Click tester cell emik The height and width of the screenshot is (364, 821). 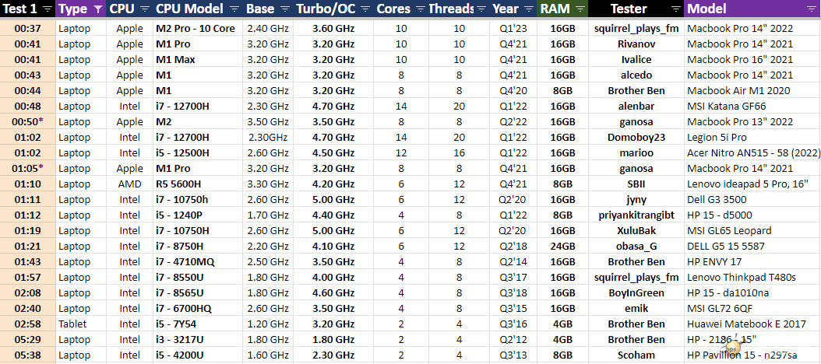point(636,309)
